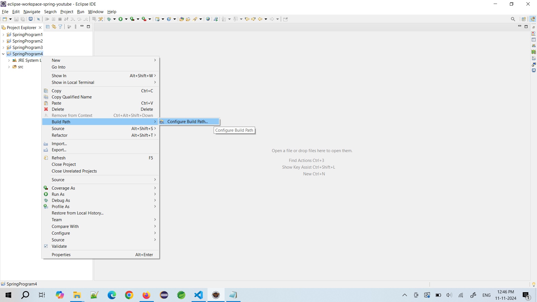Image resolution: width=537 pixels, height=302 pixels.
Task: Open the Run As submenu
Action: (x=101, y=194)
